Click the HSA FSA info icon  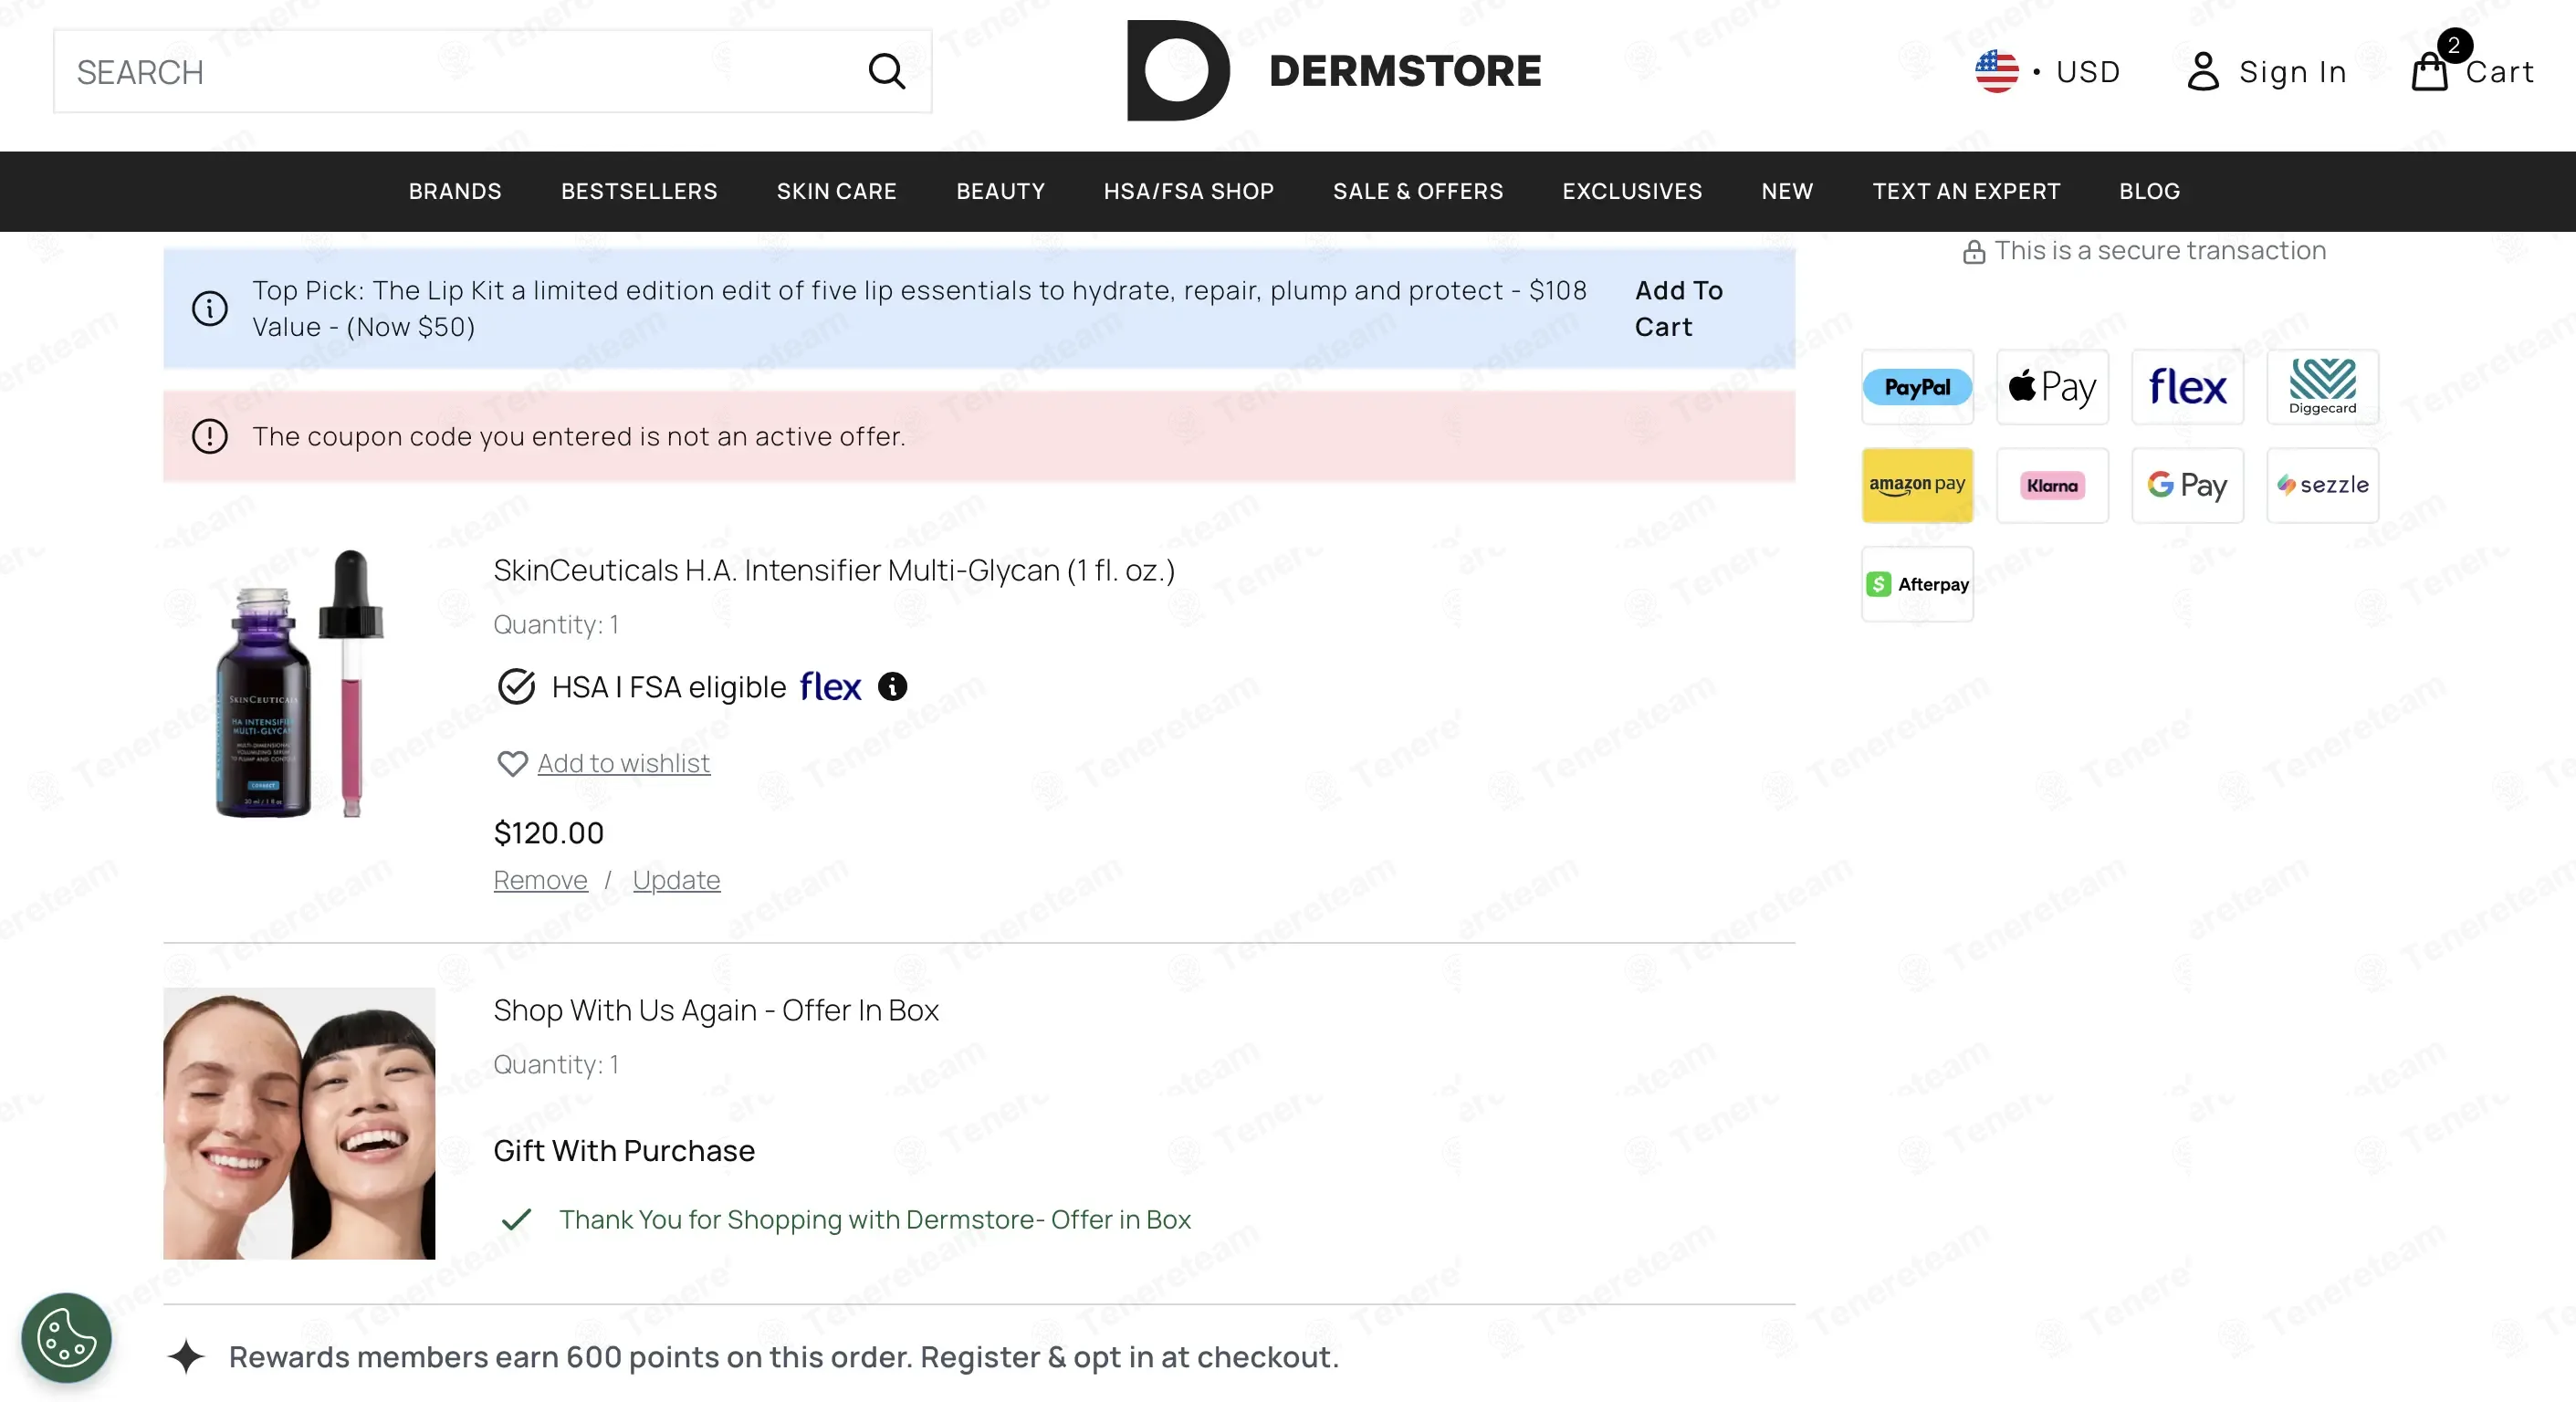click(x=892, y=686)
